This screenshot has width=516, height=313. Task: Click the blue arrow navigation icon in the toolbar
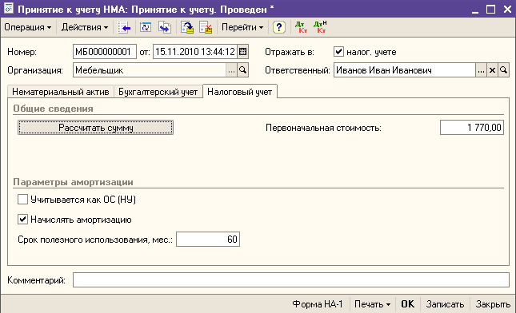click(124, 27)
